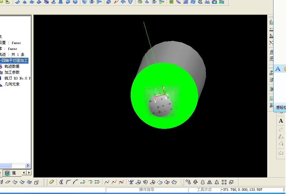Click the mirror icon in bottom toolbar

[x=210, y=182]
